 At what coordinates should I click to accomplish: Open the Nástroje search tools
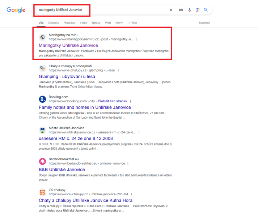pyautogui.click(x=204, y=23)
